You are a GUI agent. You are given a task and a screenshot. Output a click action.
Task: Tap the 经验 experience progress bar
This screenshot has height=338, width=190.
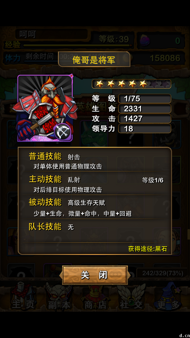point(78,46)
